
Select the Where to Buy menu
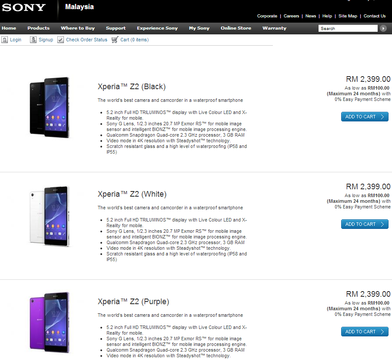(x=78, y=28)
